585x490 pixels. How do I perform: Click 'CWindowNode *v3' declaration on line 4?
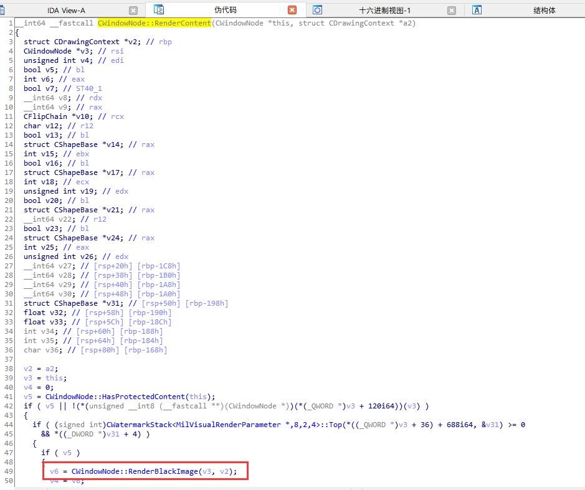pyautogui.click(x=58, y=51)
